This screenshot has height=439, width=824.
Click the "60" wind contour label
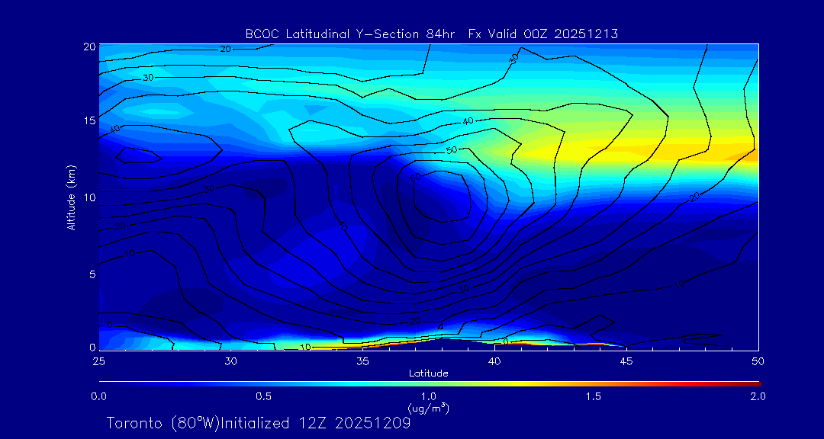[x=417, y=178]
